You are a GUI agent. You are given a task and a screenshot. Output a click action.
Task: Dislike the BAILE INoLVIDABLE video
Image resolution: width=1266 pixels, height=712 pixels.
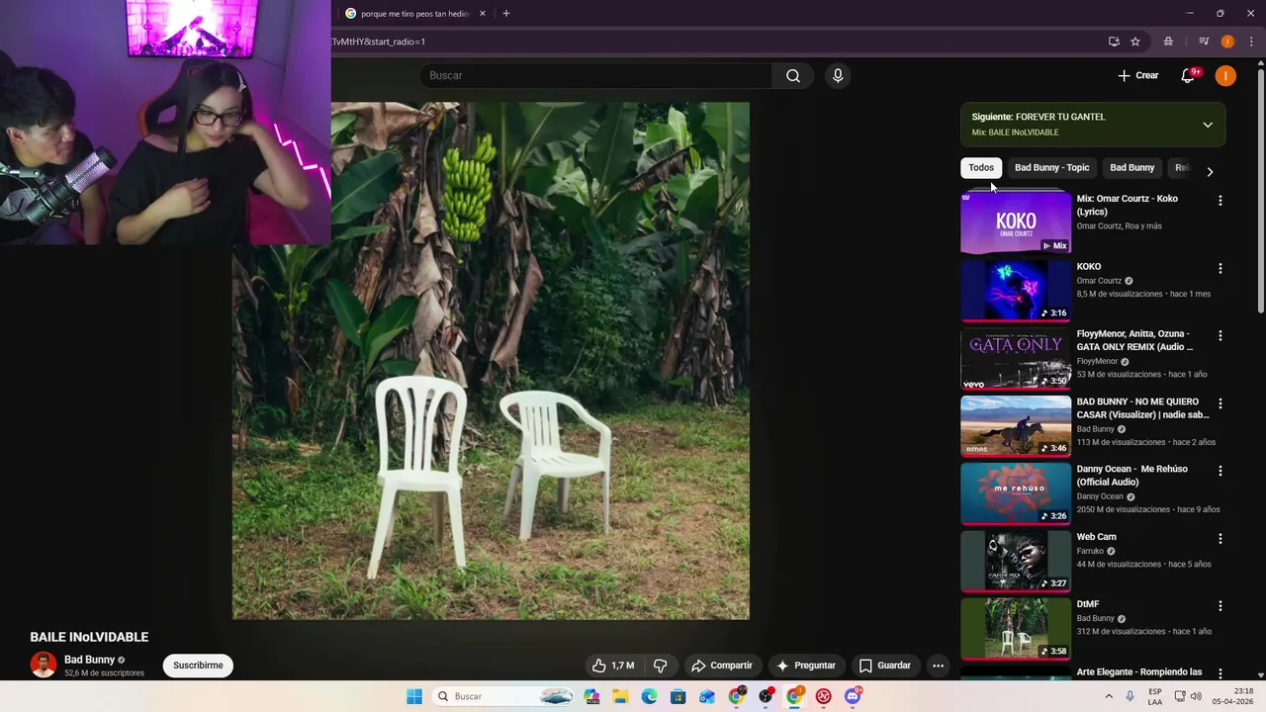661,666
